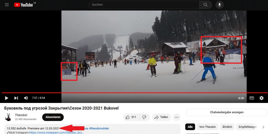This screenshot has width=268, height=134.
Task: Go to the YouTube home logo
Action: [x=23, y=5]
